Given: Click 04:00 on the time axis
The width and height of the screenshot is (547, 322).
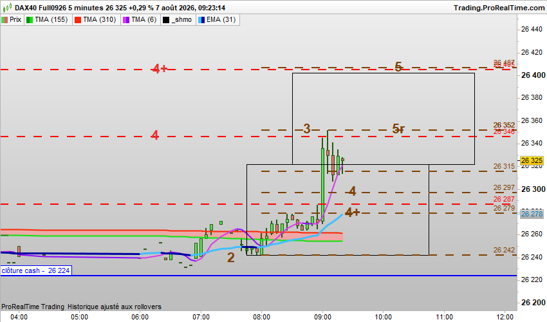Looking at the screenshot, I should point(19,317).
